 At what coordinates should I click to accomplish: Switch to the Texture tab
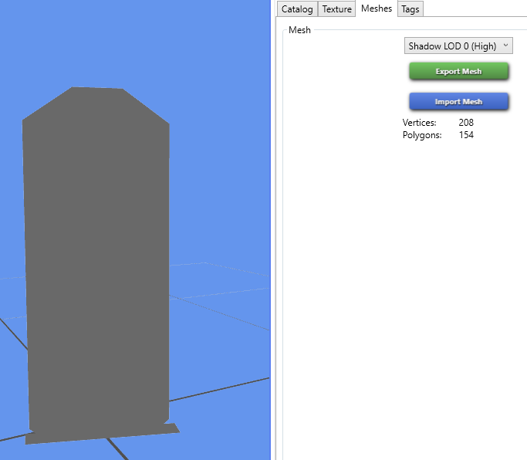point(336,9)
